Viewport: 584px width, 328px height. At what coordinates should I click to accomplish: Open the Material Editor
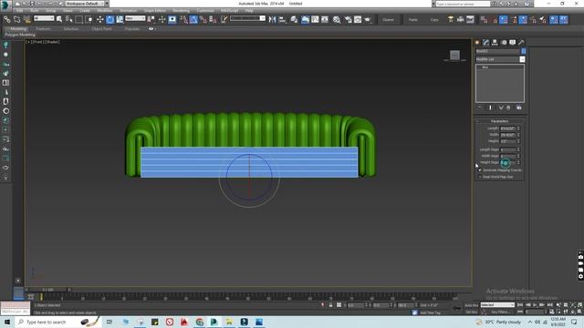click(337, 19)
